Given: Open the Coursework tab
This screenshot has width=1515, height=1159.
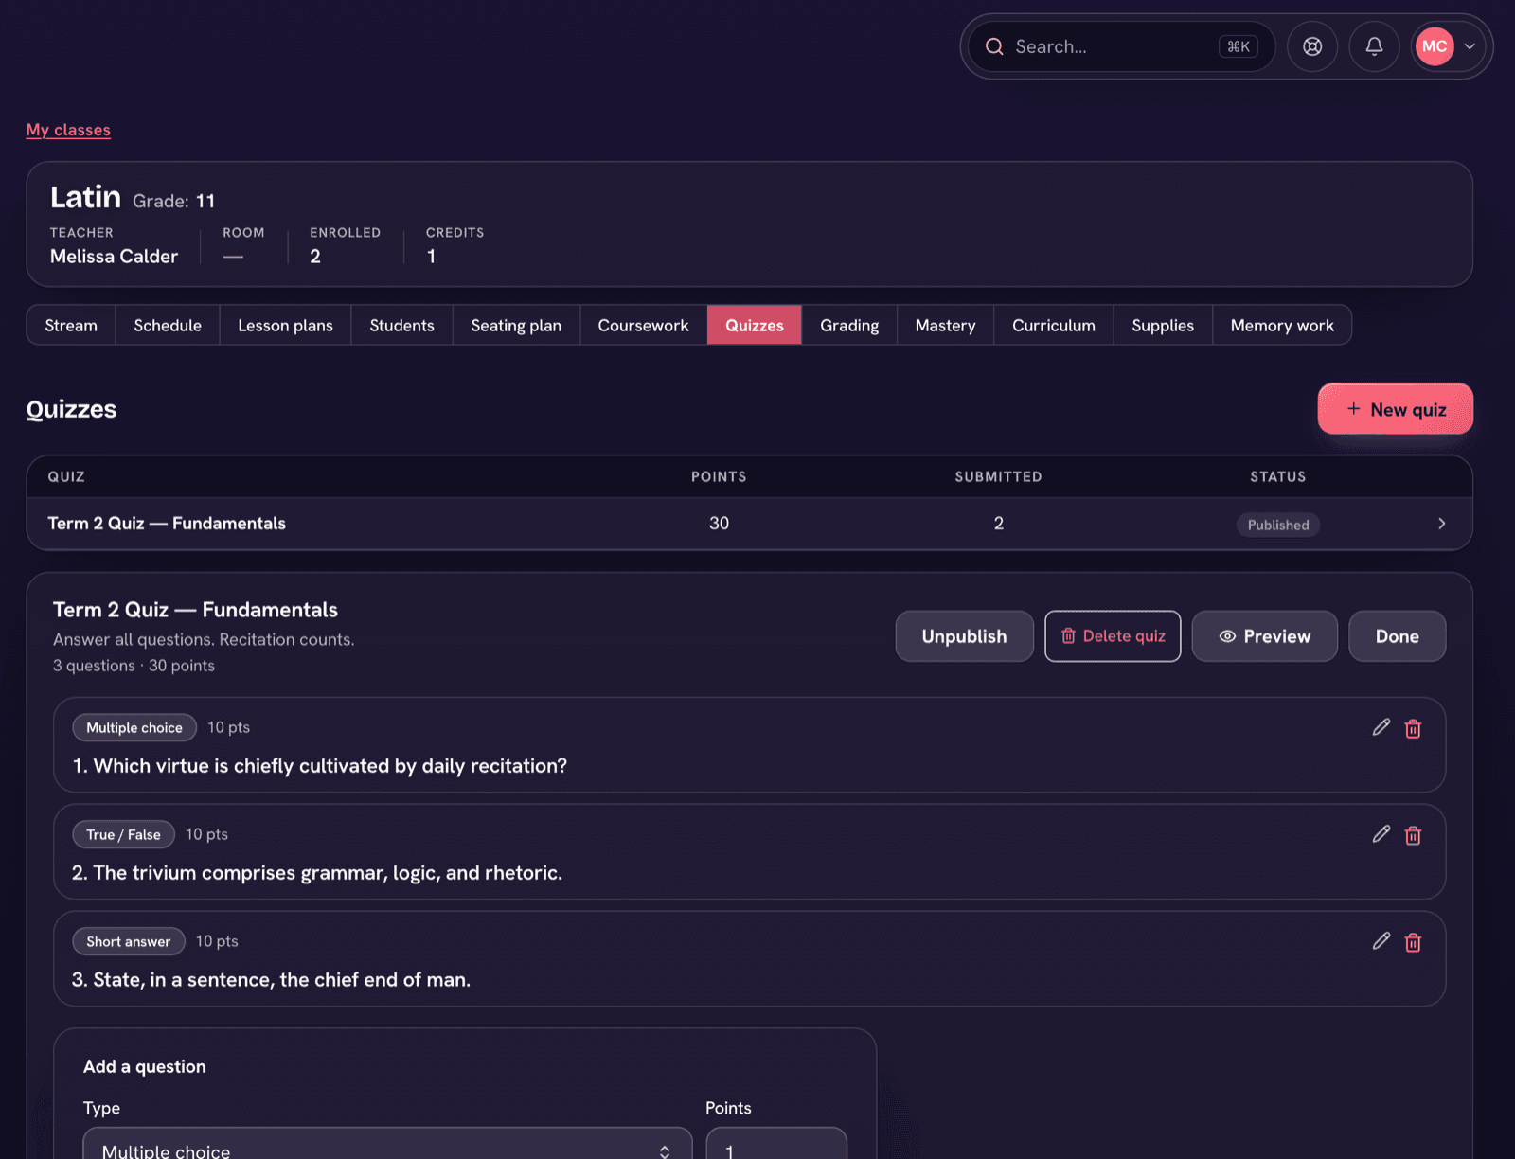Looking at the screenshot, I should point(643,325).
